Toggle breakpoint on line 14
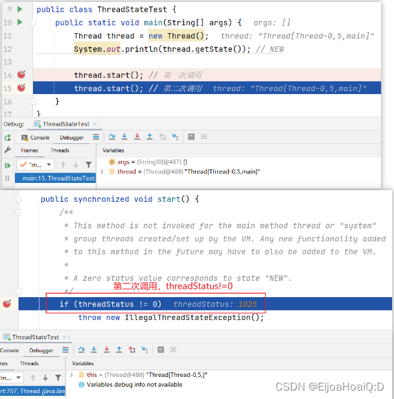Image resolution: width=394 pixels, height=399 pixels. (x=21, y=75)
